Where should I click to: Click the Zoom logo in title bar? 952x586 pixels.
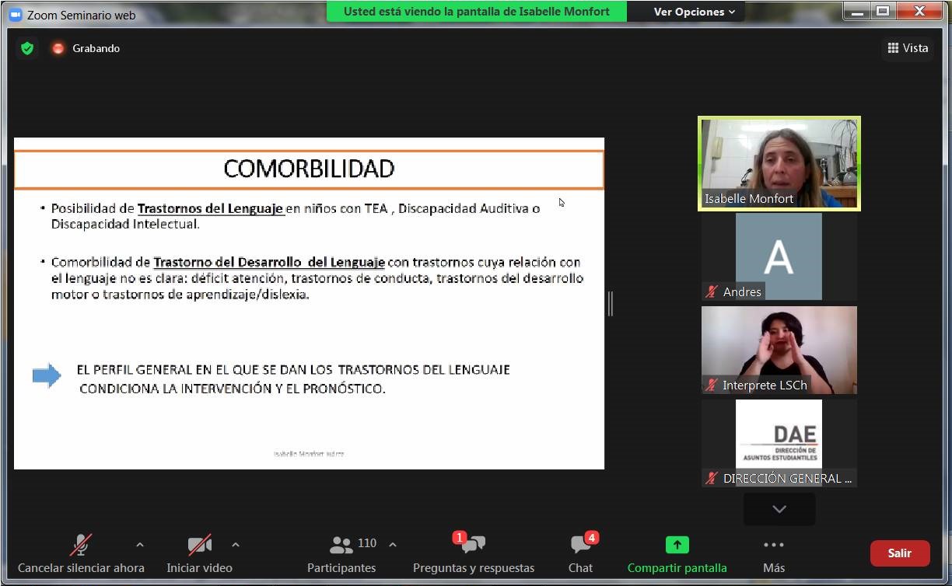(15, 15)
